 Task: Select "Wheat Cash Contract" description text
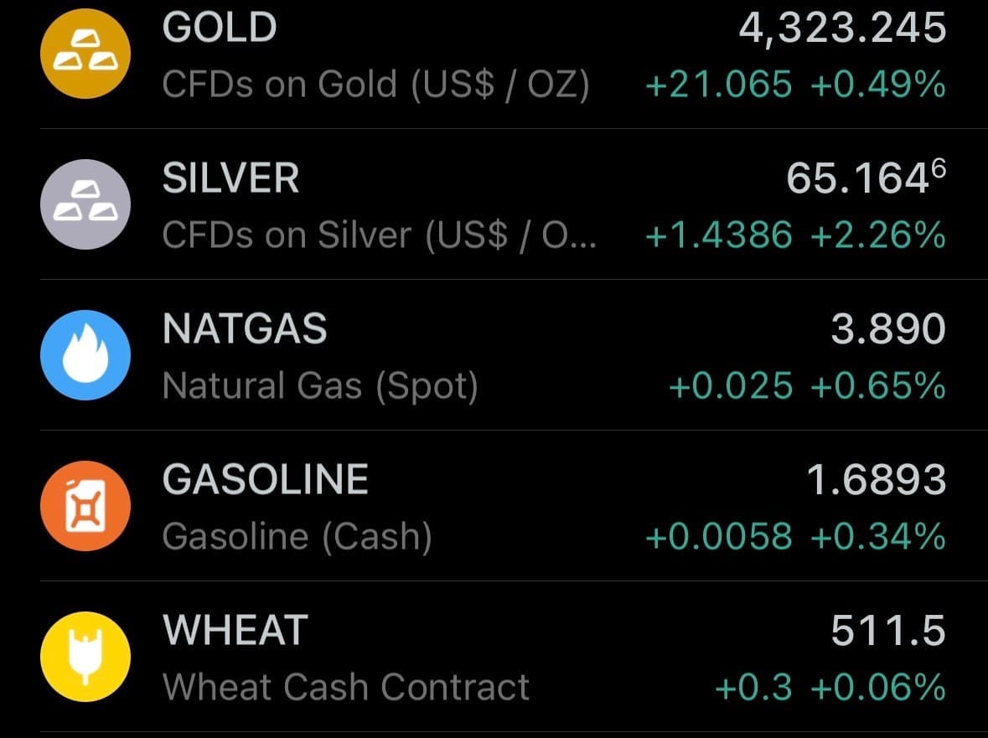coord(346,688)
